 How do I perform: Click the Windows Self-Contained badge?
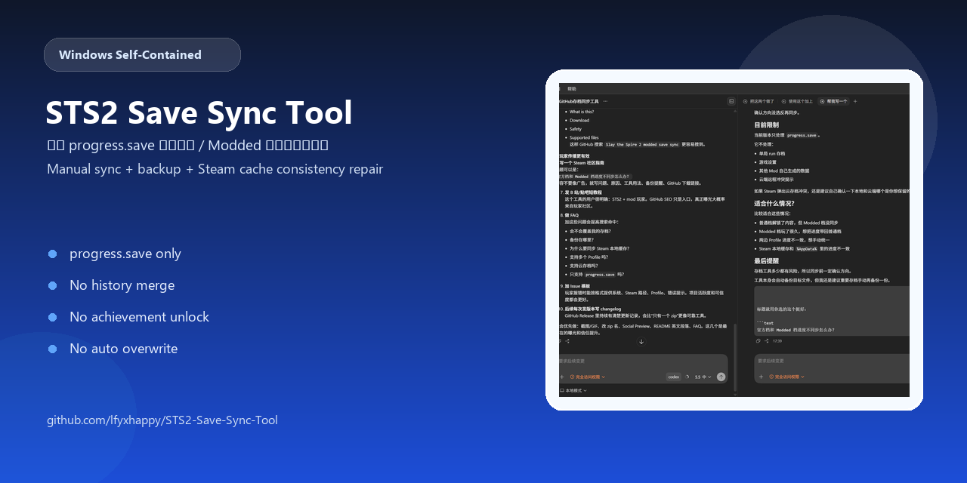click(x=142, y=54)
